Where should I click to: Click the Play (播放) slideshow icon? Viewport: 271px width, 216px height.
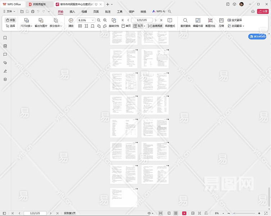pos(71,21)
